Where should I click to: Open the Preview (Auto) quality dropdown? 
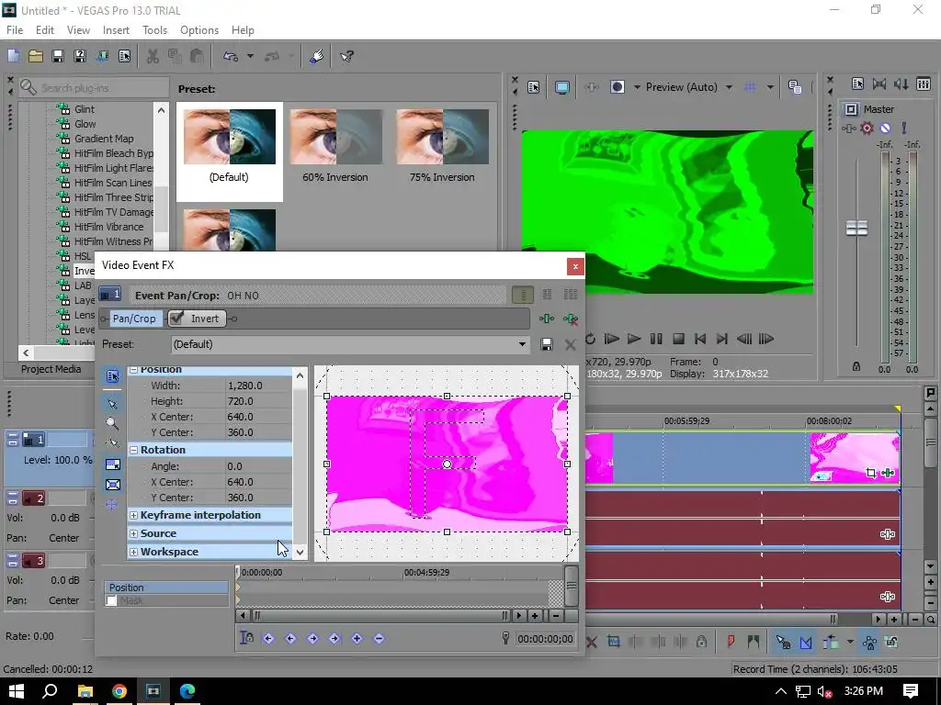pyautogui.click(x=729, y=87)
